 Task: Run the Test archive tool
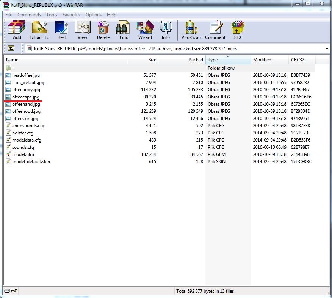coord(62,30)
